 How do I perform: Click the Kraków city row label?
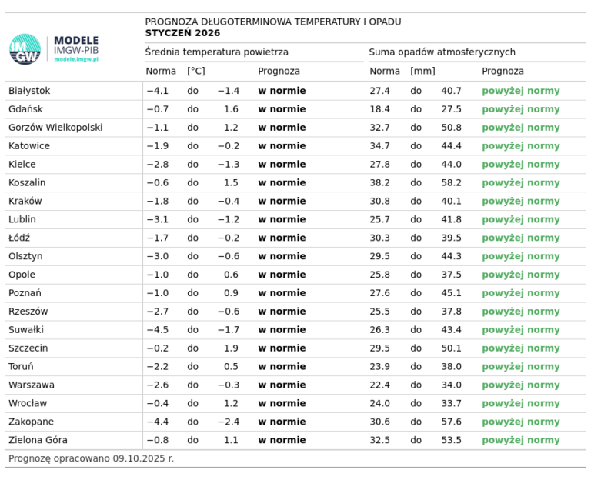pos(25,202)
